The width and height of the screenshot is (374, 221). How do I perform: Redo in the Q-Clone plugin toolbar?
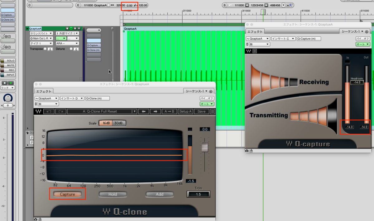(60, 111)
